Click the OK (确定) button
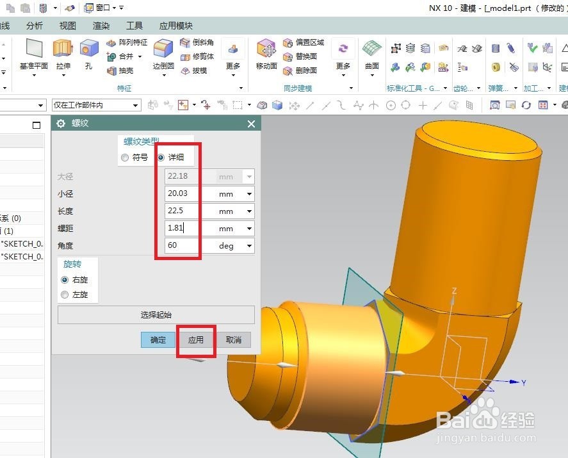568x458 pixels. 158,340
